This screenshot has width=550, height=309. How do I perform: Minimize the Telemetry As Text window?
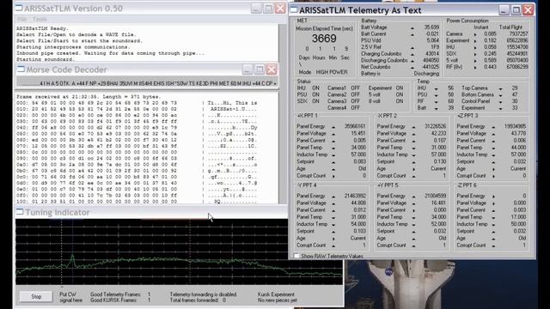click(x=504, y=9)
